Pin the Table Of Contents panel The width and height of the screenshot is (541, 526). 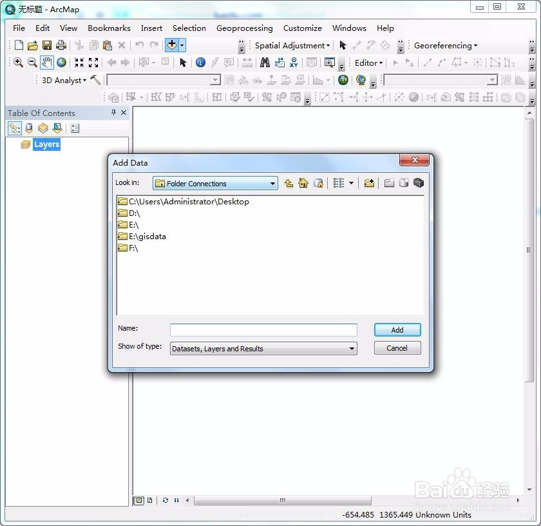point(113,112)
